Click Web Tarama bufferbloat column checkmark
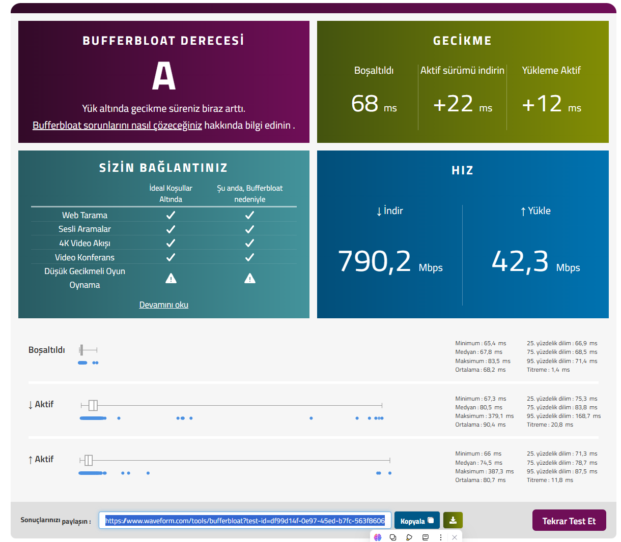The width and height of the screenshot is (621, 542). pyautogui.click(x=249, y=215)
